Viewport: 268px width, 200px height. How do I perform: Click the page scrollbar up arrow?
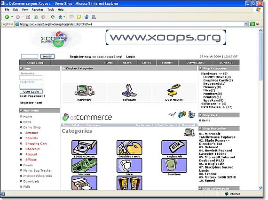(260, 31)
